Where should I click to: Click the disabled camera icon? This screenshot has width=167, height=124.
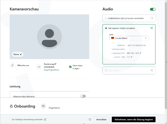tap(39, 67)
